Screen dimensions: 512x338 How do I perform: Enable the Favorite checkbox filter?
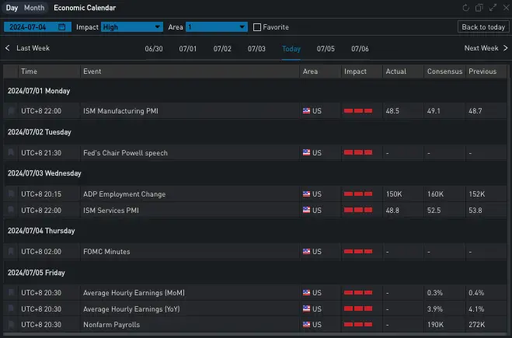point(257,27)
